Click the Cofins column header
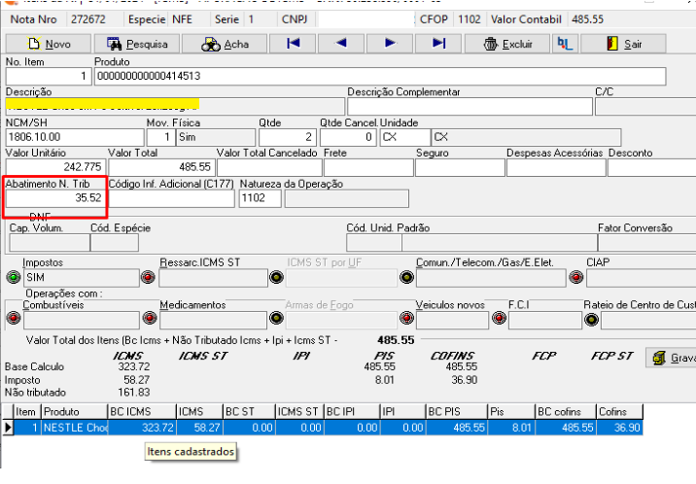The height and width of the screenshot is (484, 696). pos(619,412)
